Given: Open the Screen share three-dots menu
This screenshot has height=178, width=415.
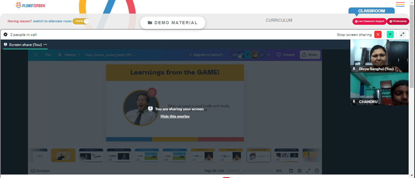Looking at the screenshot, I should pyautogui.click(x=45, y=45).
